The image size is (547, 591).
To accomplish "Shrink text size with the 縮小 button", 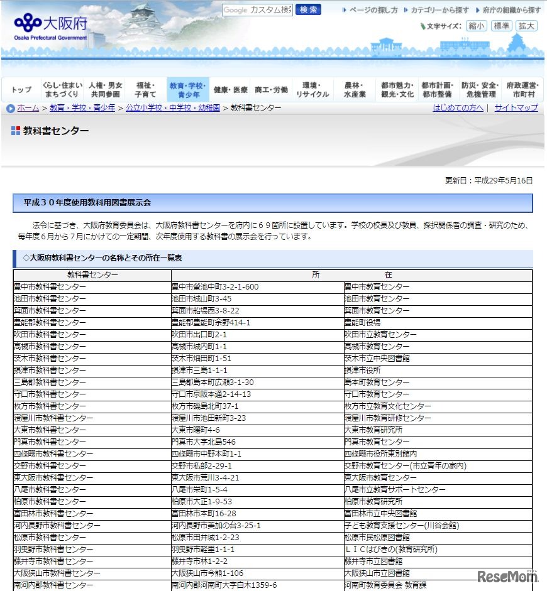I will [475, 26].
